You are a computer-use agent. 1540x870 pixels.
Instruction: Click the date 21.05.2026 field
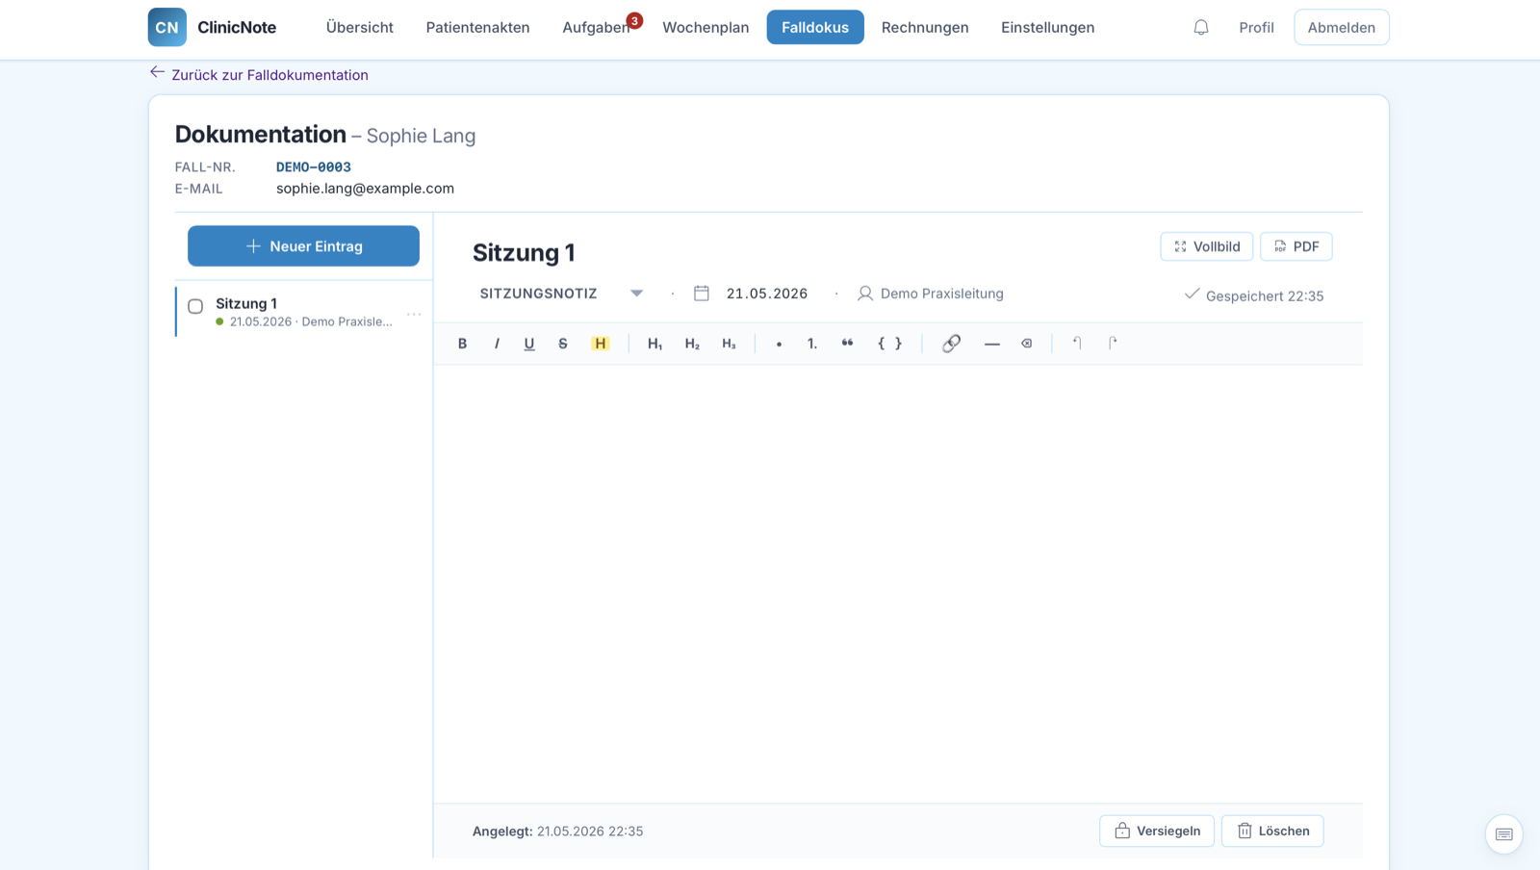767,294
